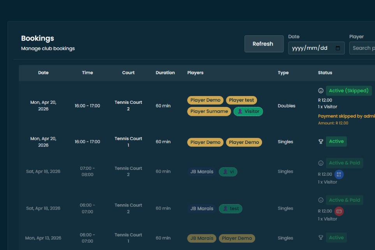
Task: Click the Active (Skipped) status badge
Action: point(349,91)
